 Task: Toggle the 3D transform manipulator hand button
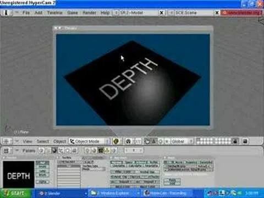coord(147,141)
